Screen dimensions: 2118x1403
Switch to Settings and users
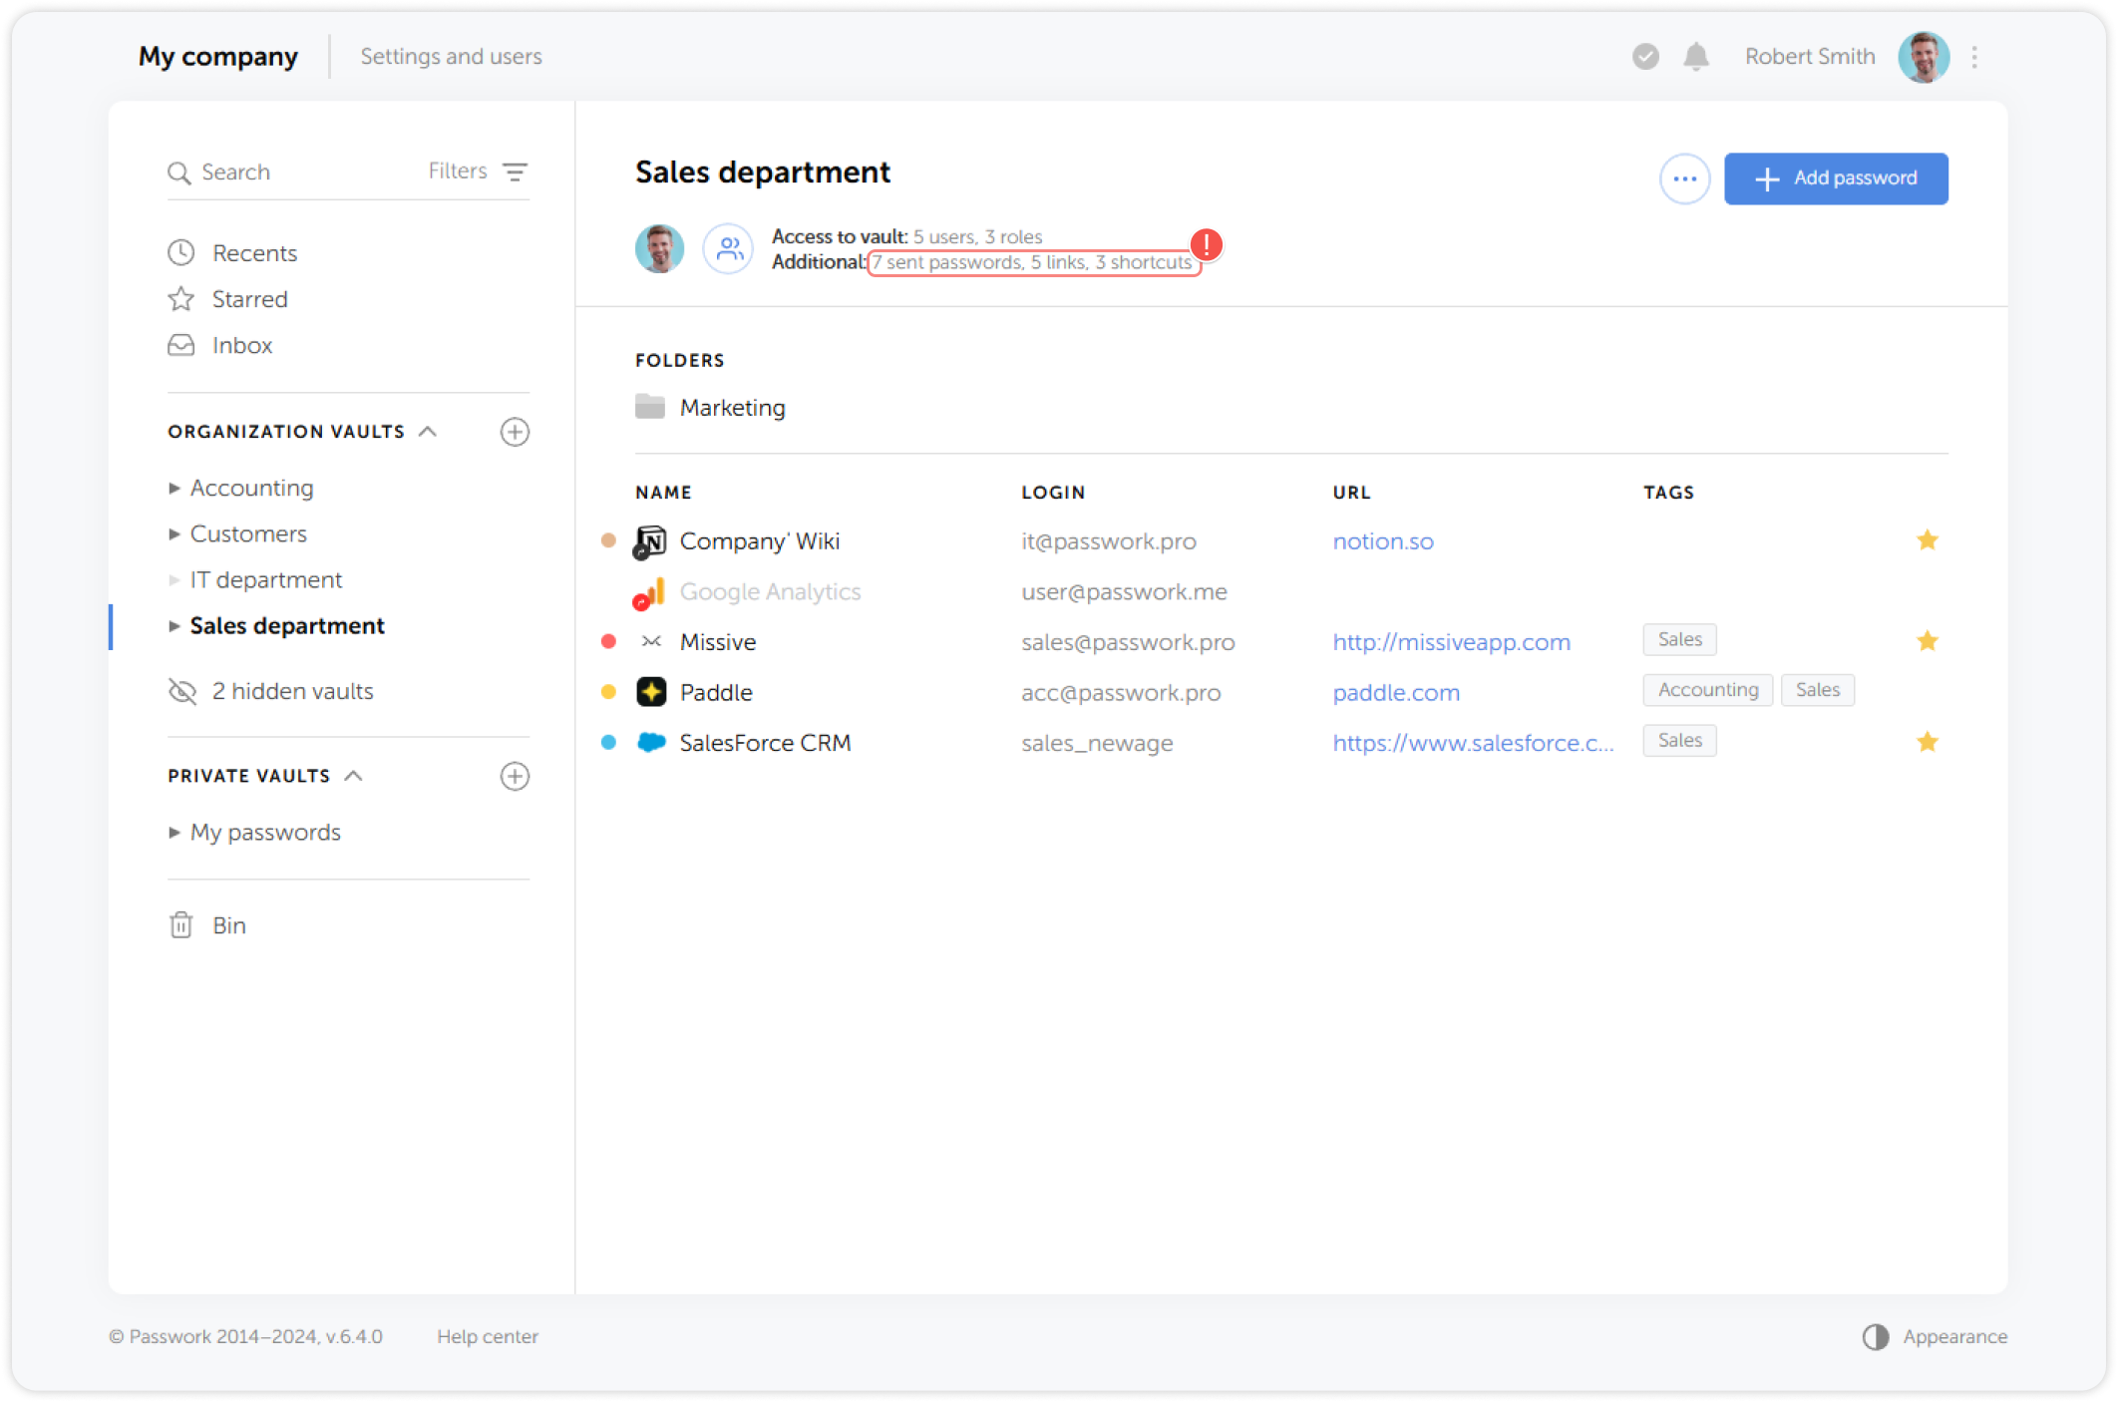click(x=451, y=56)
